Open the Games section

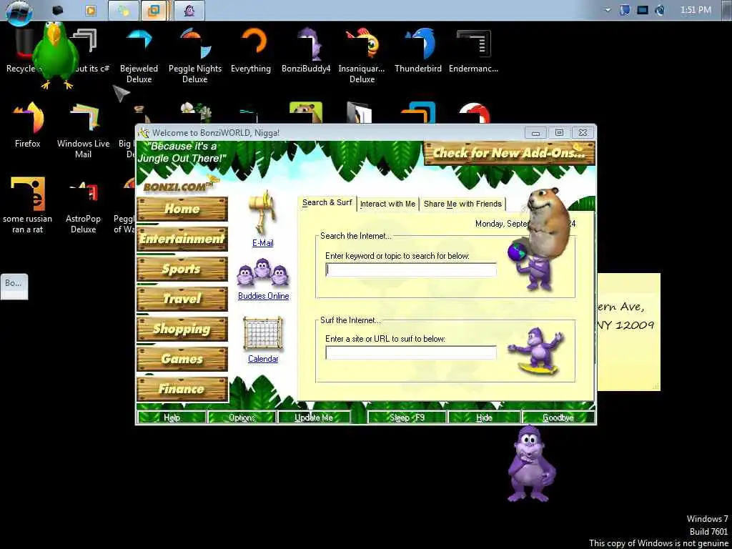tap(182, 359)
